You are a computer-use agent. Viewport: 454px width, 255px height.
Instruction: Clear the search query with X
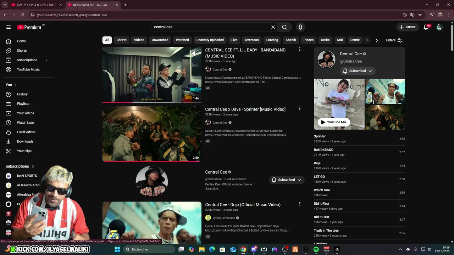point(273,27)
